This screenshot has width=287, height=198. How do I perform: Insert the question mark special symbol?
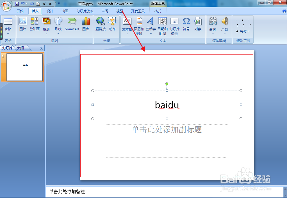[x=250, y=25]
